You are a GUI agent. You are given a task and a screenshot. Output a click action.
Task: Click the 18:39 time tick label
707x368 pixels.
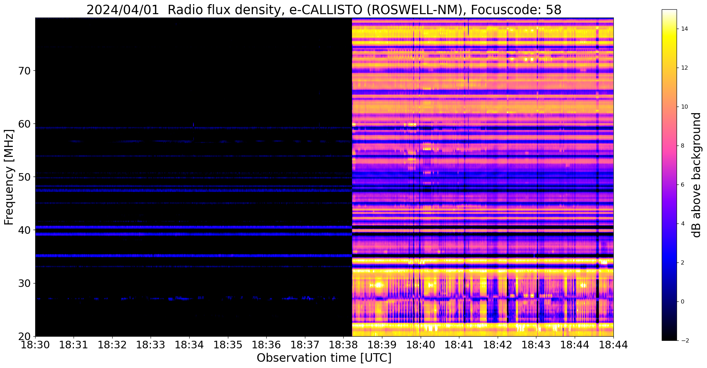click(382, 344)
